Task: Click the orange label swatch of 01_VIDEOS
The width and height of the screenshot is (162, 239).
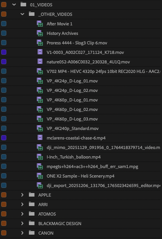Action: pos(4,5)
